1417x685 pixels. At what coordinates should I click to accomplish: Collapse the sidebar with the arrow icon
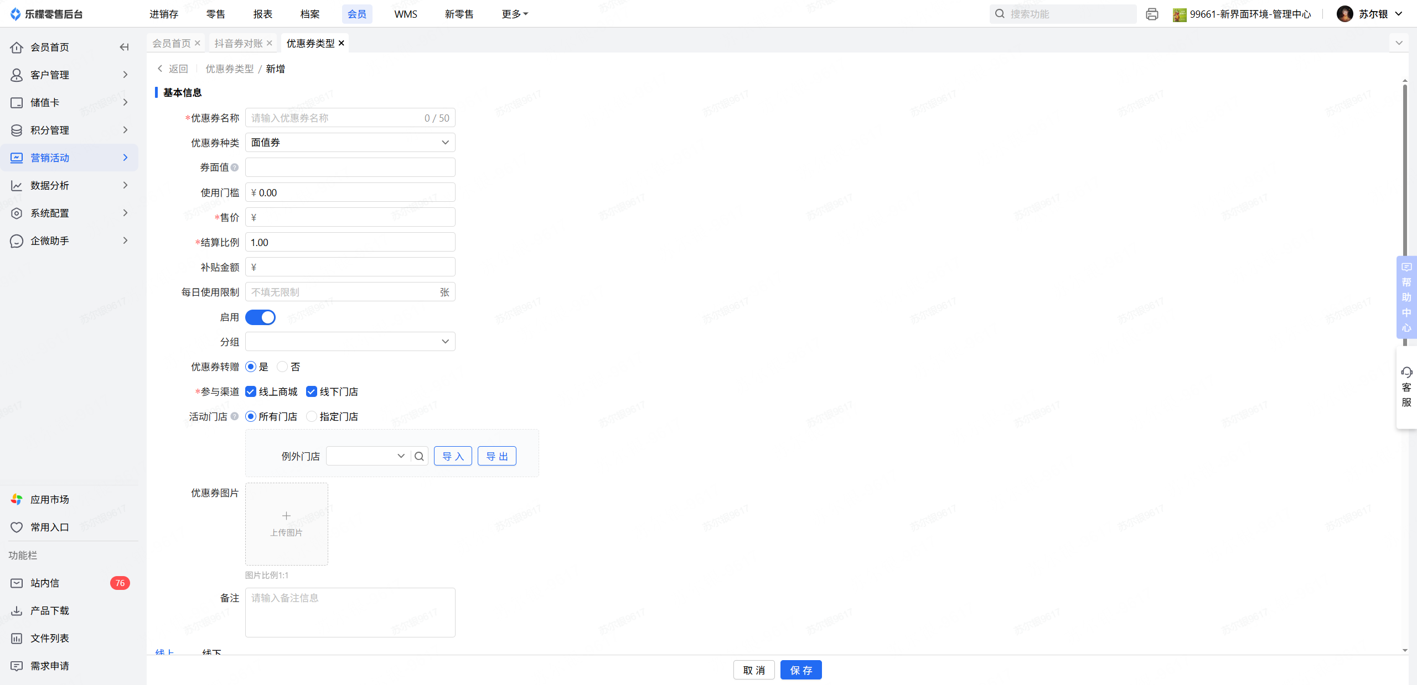click(124, 47)
